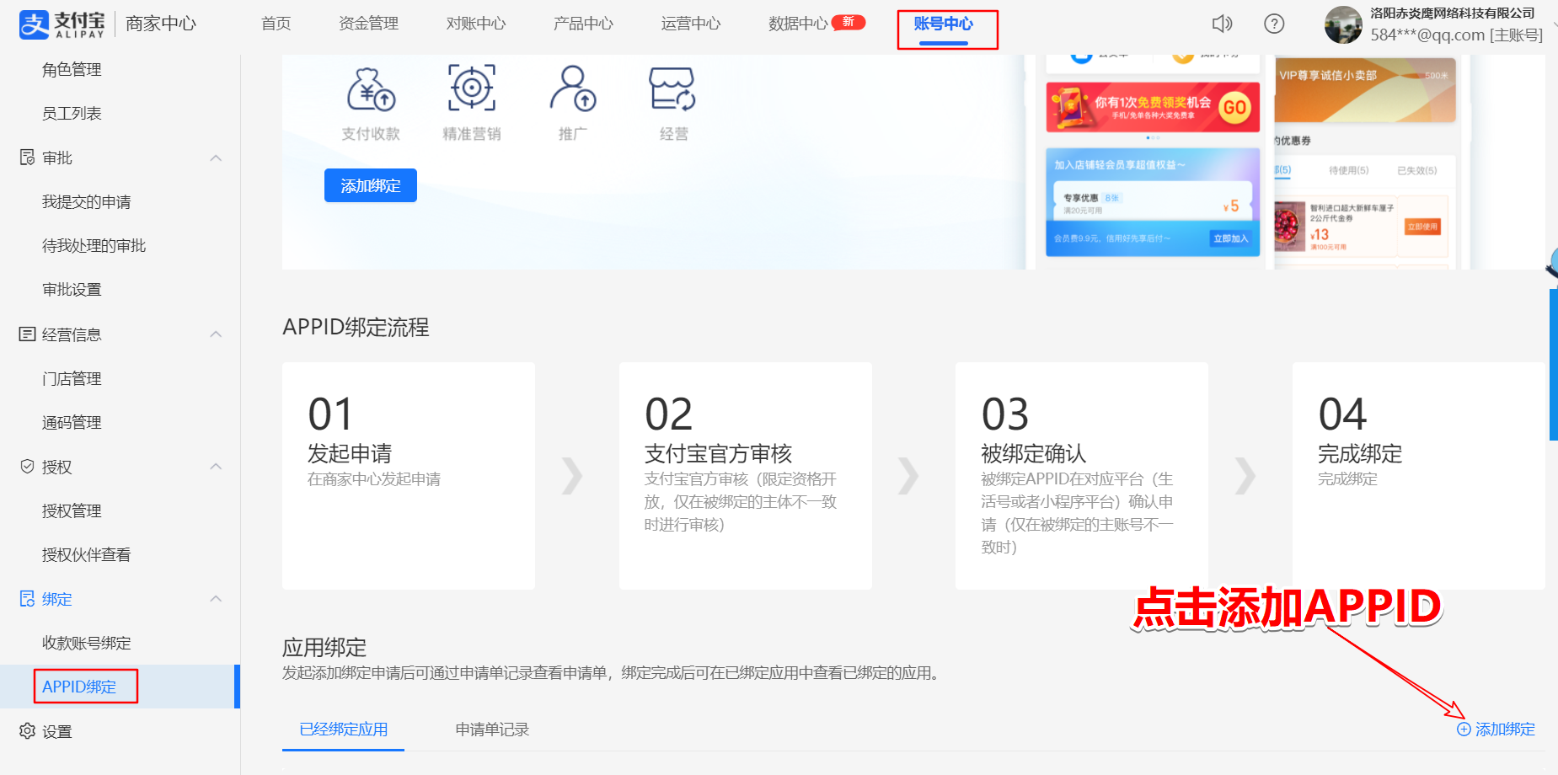Open the help question mark icon
1558x775 pixels.
(x=1274, y=24)
